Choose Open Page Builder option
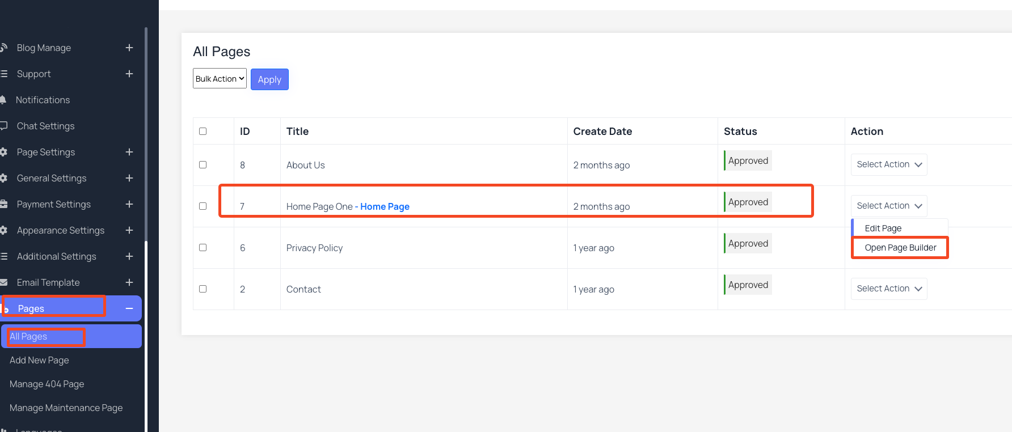 click(900, 248)
